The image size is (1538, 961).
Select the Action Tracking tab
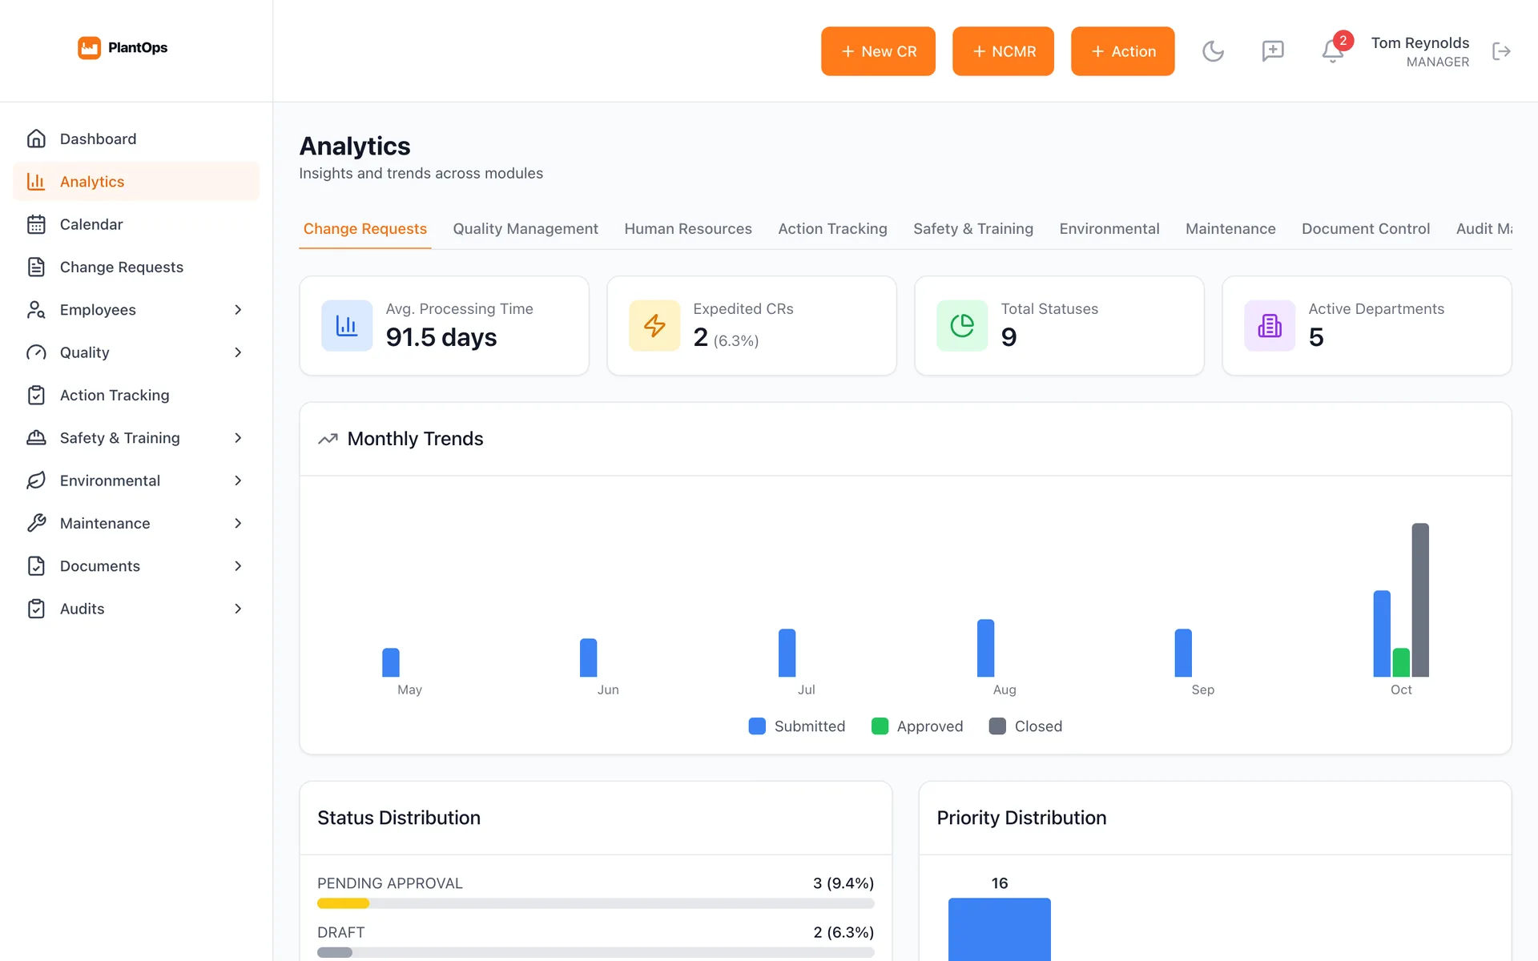[x=832, y=229]
